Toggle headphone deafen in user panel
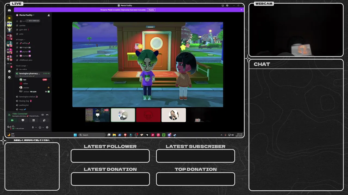The image size is (348, 195). (40, 127)
